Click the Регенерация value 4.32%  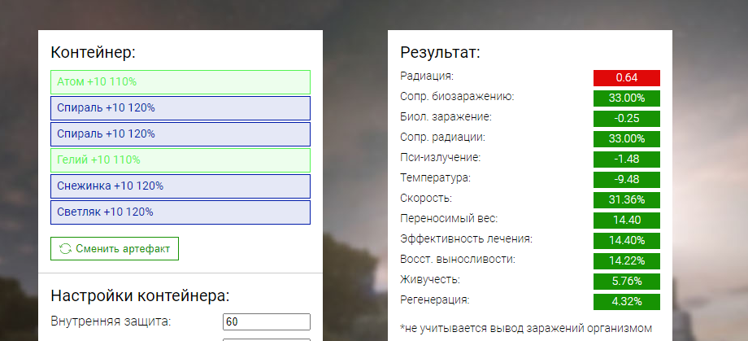tap(626, 302)
